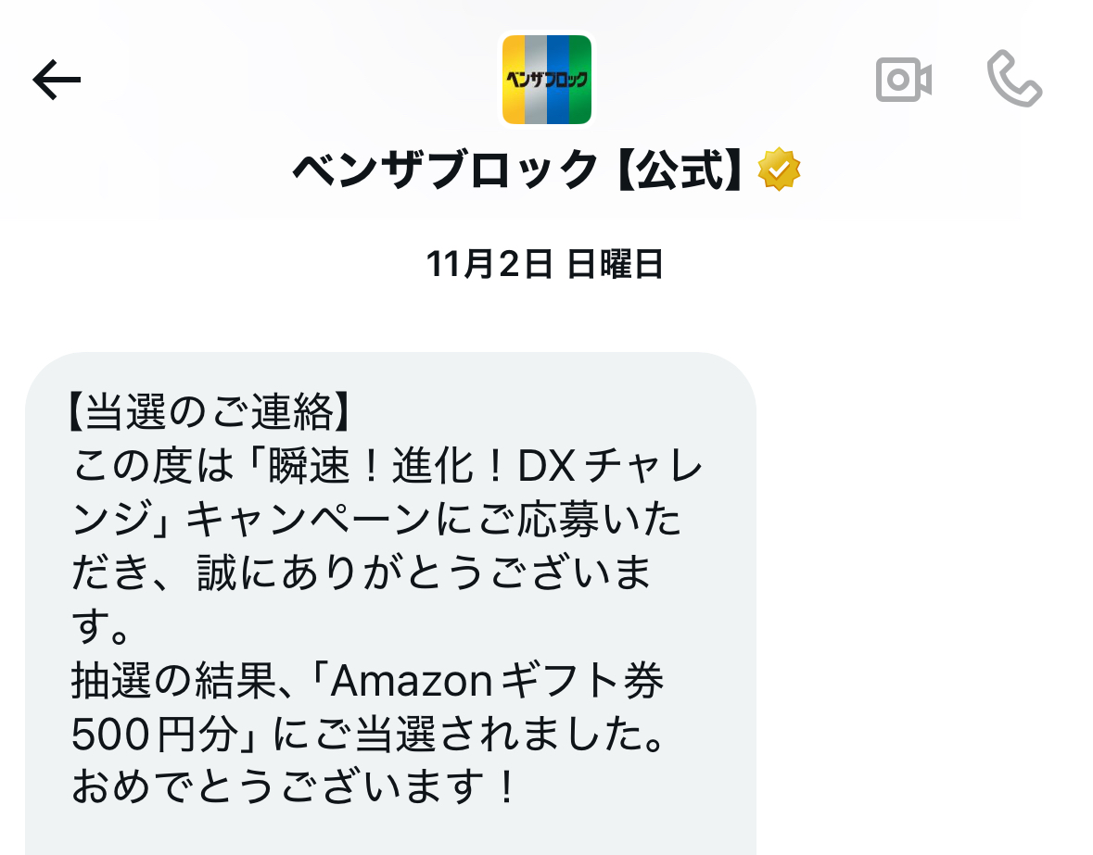1093x855 pixels.
Task: Tap the DXチャレ text in the message
Action: point(610,465)
